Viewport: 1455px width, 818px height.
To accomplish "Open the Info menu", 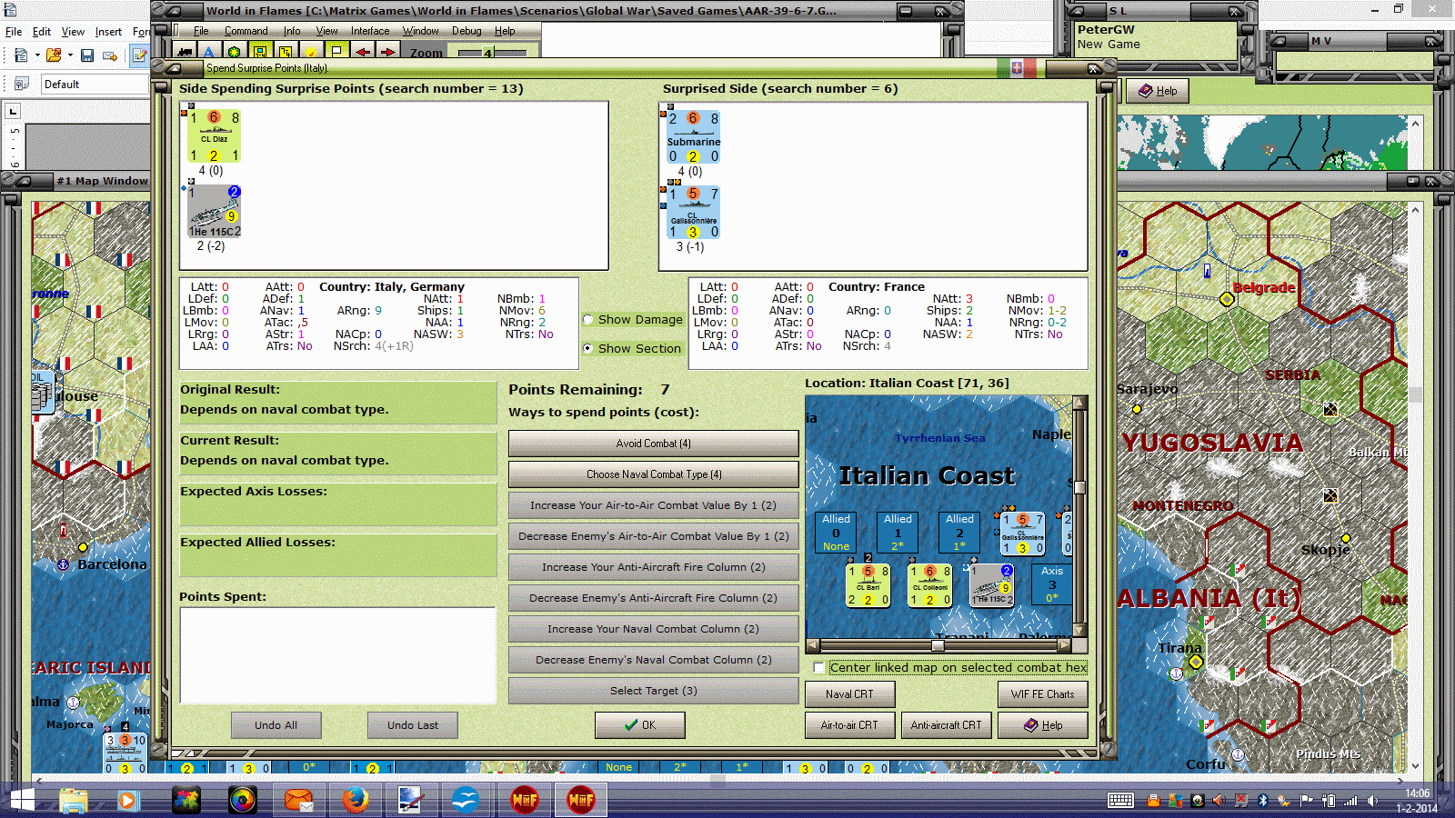I will 291,31.
